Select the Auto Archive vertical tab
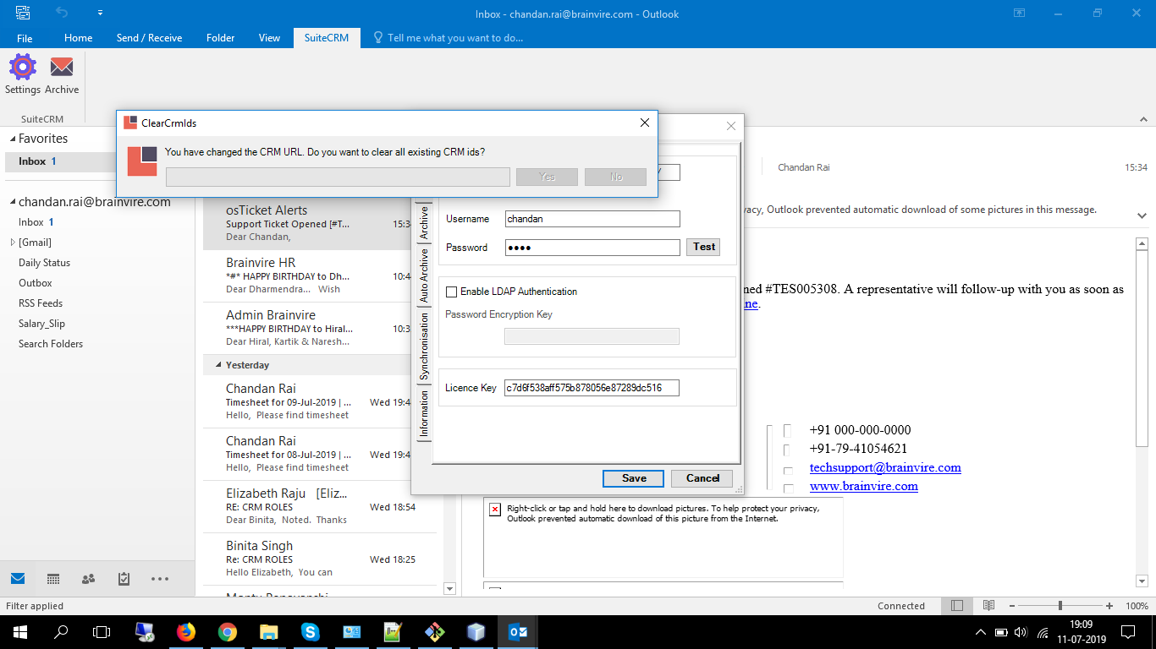Image resolution: width=1156 pixels, height=649 pixels. [424, 276]
